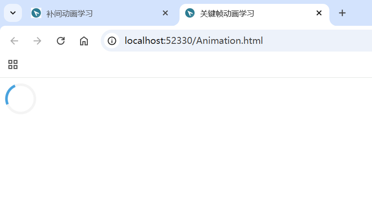Open the apps grid shortcut
Viewport: 372px width, 214px height.
(x=13, y=64)
